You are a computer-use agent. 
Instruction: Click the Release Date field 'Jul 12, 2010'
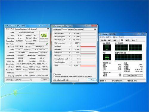20,41
